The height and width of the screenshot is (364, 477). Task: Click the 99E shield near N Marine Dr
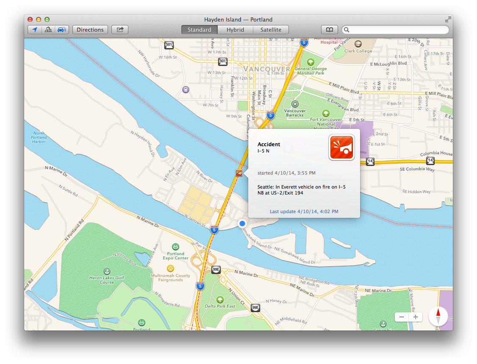pyautogui.click(x=216, y=270)
